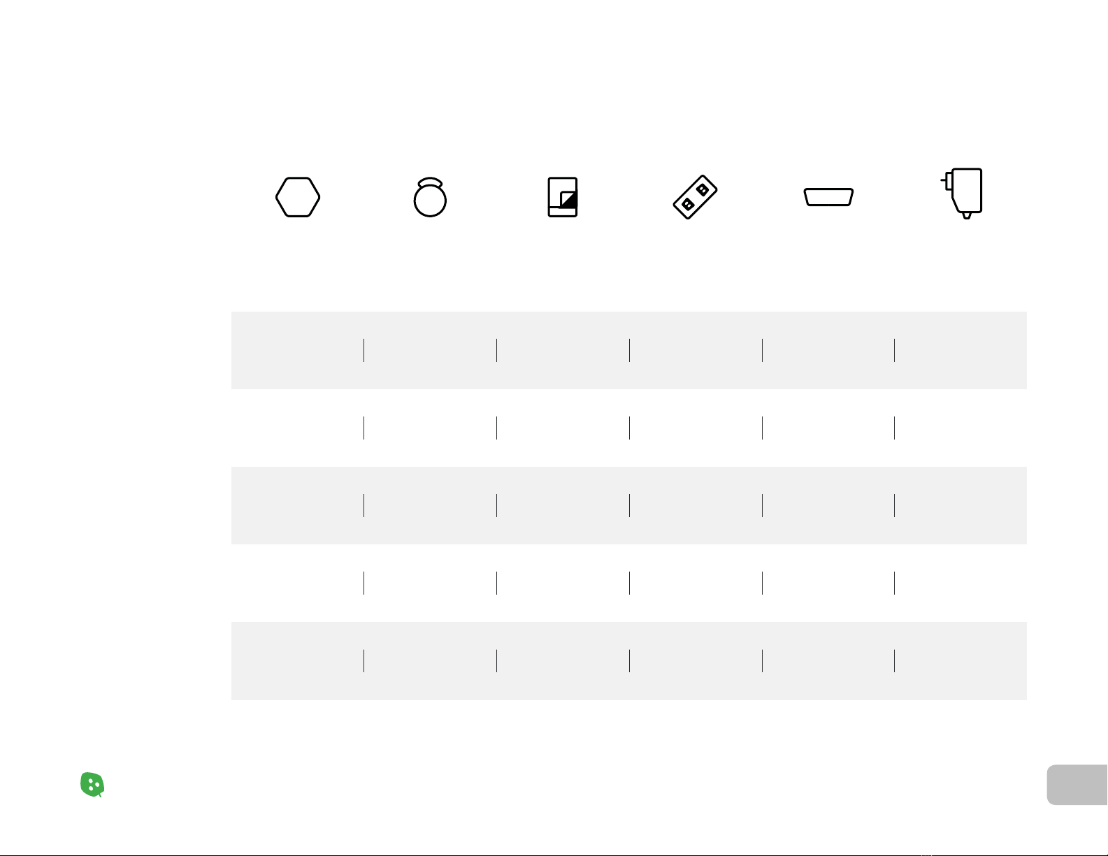Click the gray page tab at the corner
Image resolution: width=1108 pixels, height=856 pixels.
coord(1077,785)
